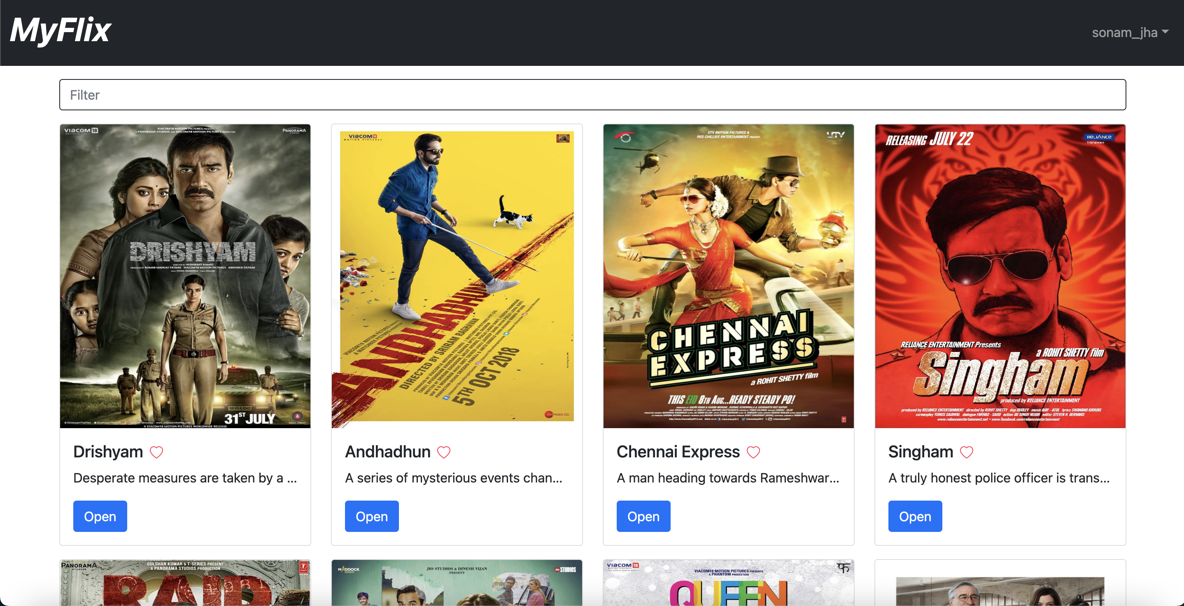This screenshot has height=606, width=1184.
Task: Click 'A man heading towards Rameshwar...' description
Action: coord(728,478)
